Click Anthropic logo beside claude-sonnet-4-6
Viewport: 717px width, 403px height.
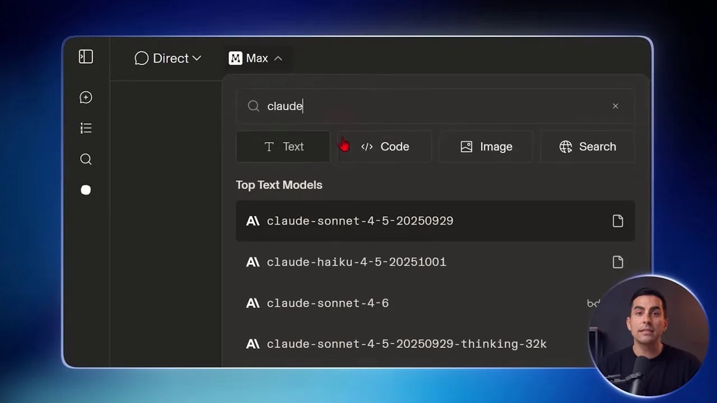coord(253,303)
